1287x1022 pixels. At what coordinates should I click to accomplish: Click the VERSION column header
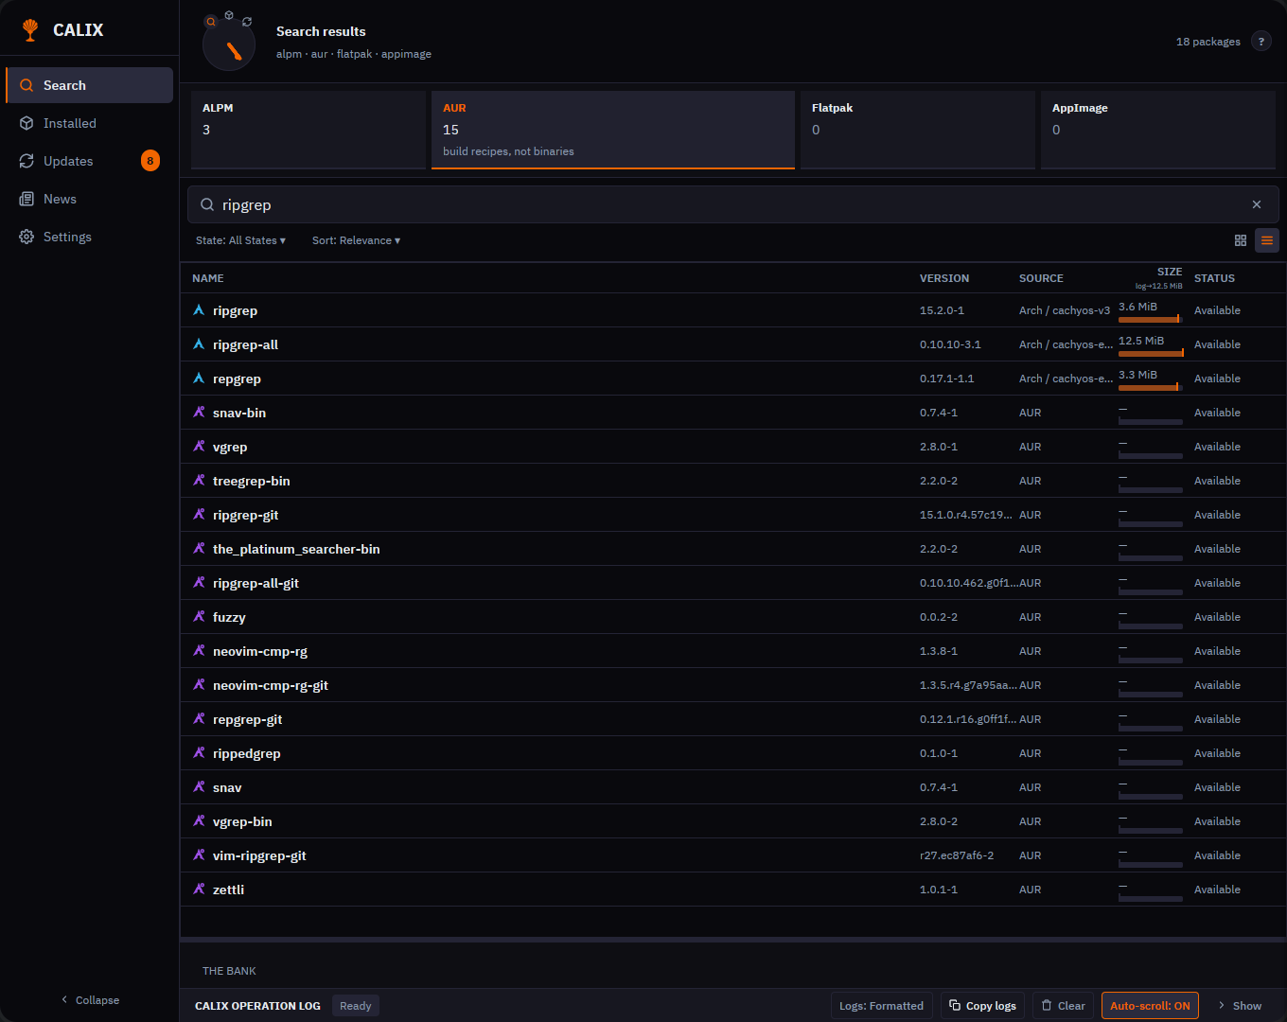tap(944, 278)
